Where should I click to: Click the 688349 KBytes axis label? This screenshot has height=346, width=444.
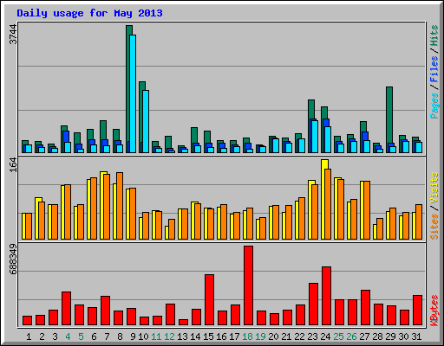pos(13,259)
